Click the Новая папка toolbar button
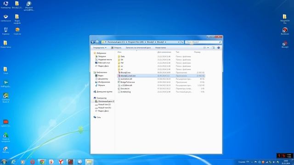Screen dimensions: 294x165 point(160,48)
